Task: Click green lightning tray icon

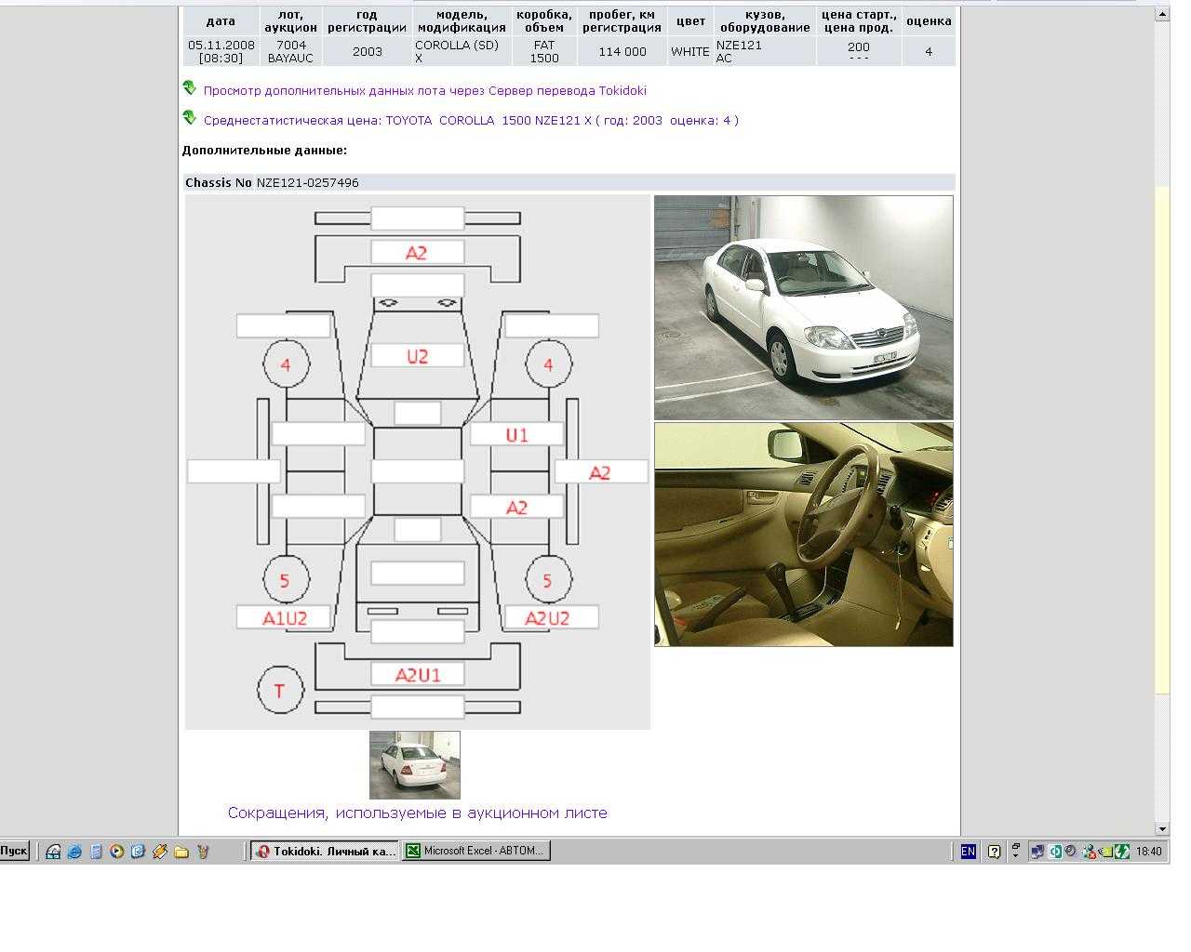Action: pyautogui.click(x=1122, y=851)
